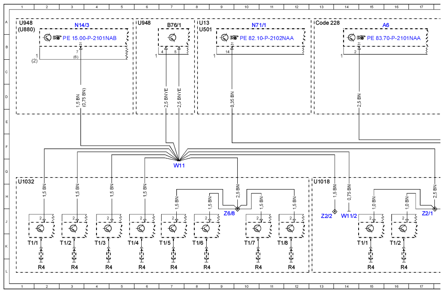The image size is (444, 293).
Task: Click the N14/3 component label
Action: (82, 25)
